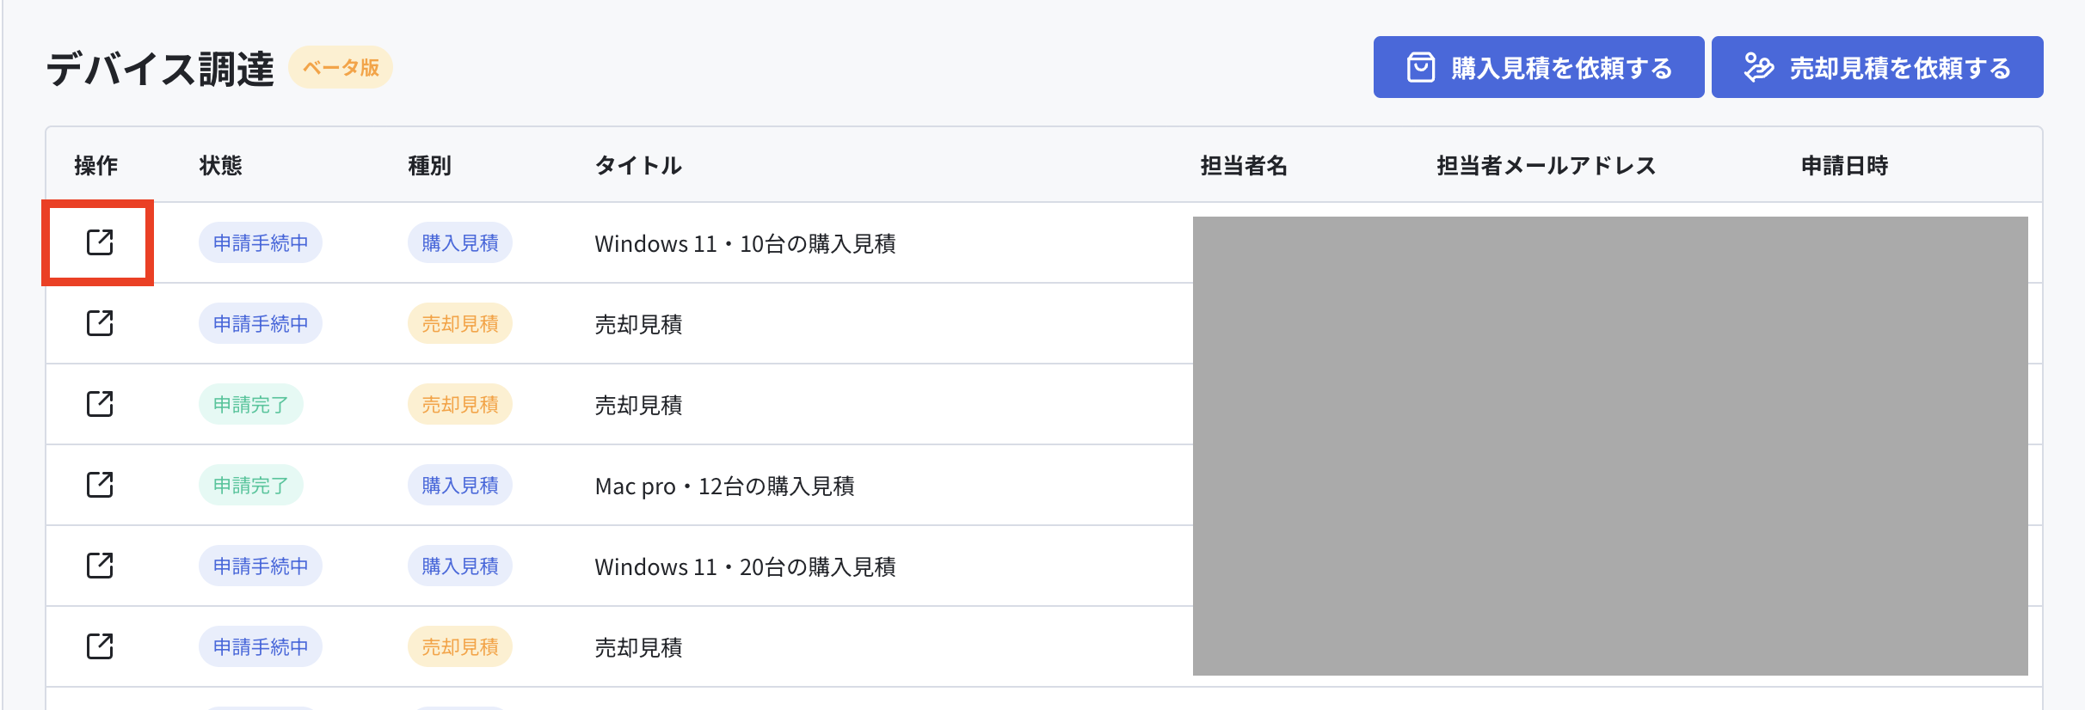
Task: Click the デバイス調達 page heading
Action: [x=160, y=69]
